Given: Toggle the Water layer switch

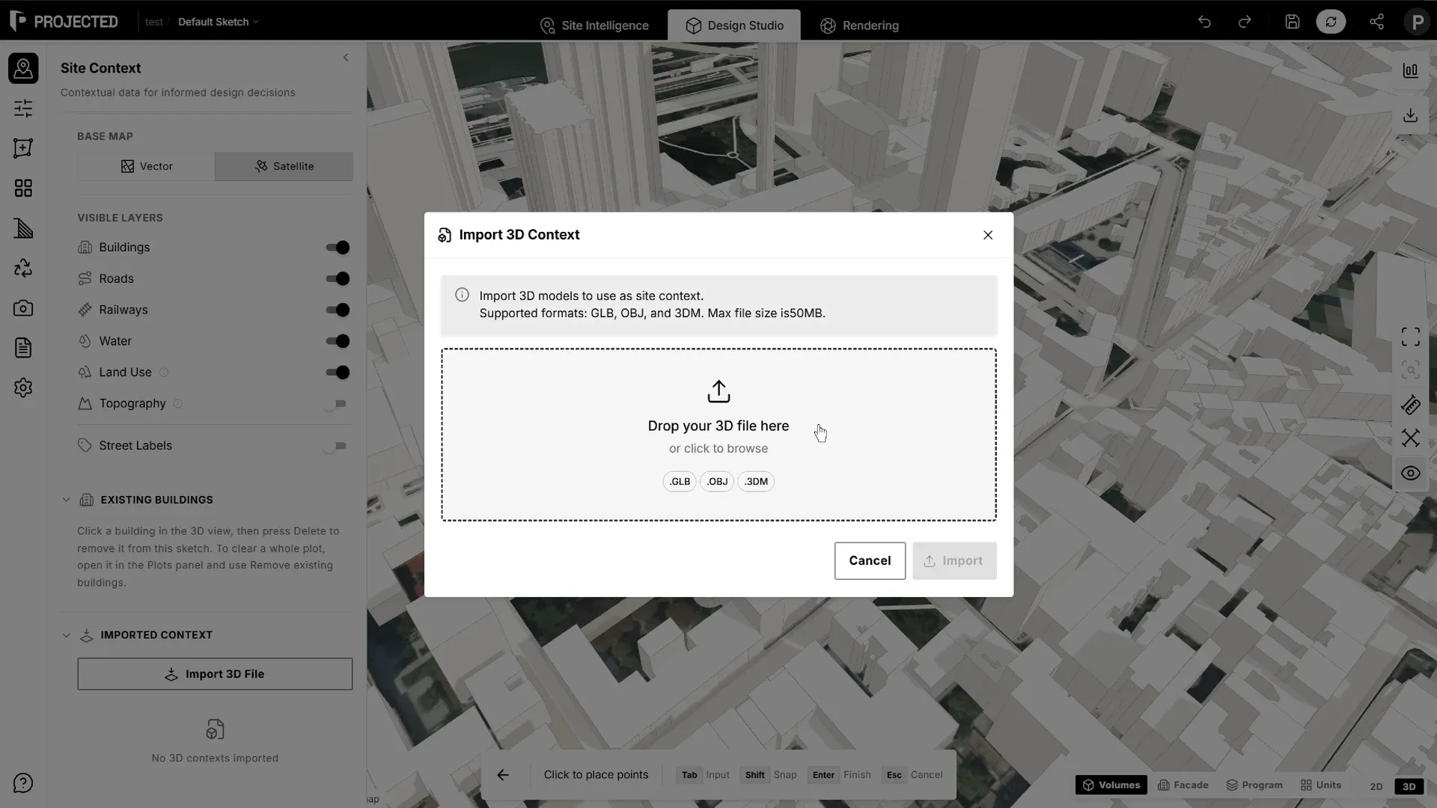Looking at the screenshot, I should click(x=338, y=341).
